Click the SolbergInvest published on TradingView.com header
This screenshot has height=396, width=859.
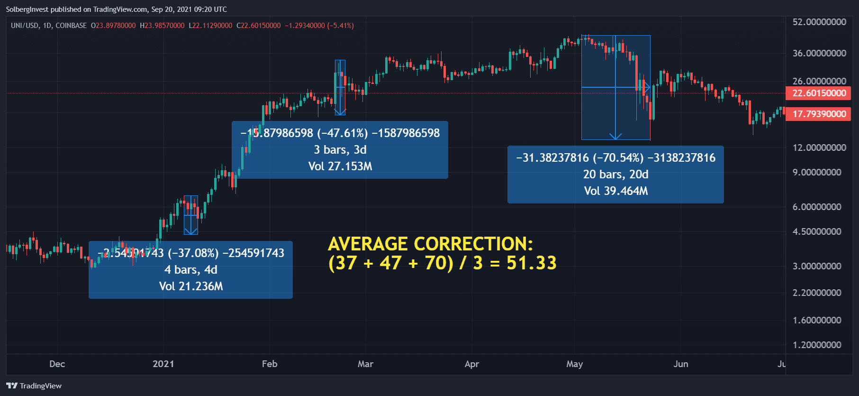click(117, 9)
